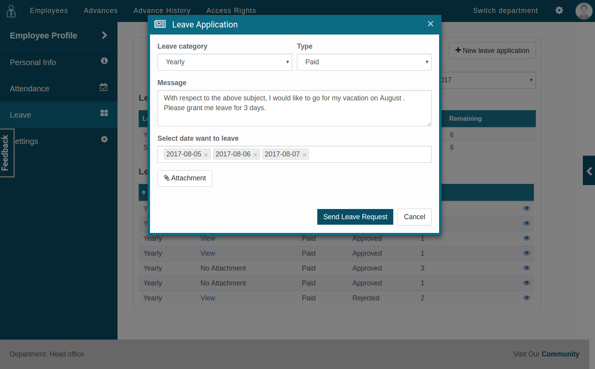Screen dimensions: 595x369
Task: Click the grid icon next to Leave
Action: (104, 113)
